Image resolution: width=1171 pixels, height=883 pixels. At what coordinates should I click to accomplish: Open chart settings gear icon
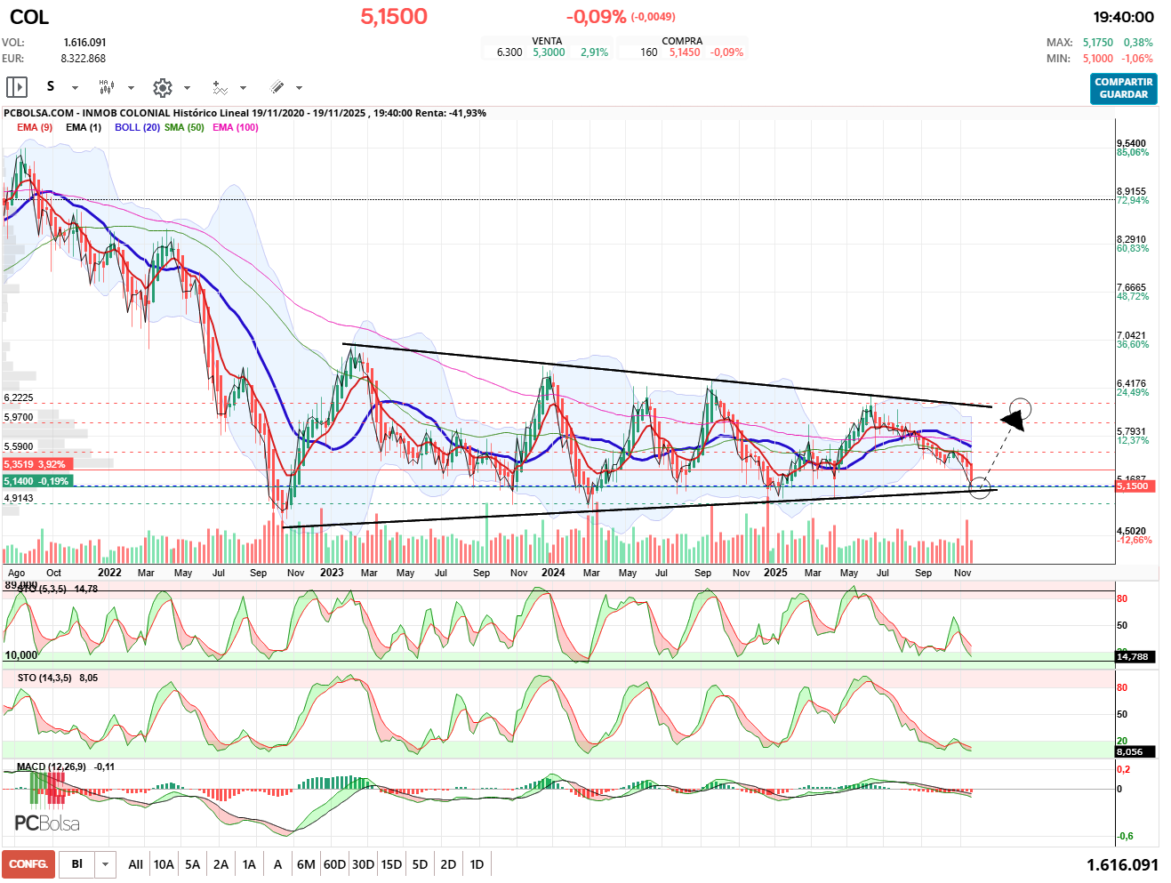(x=162, y=87)
